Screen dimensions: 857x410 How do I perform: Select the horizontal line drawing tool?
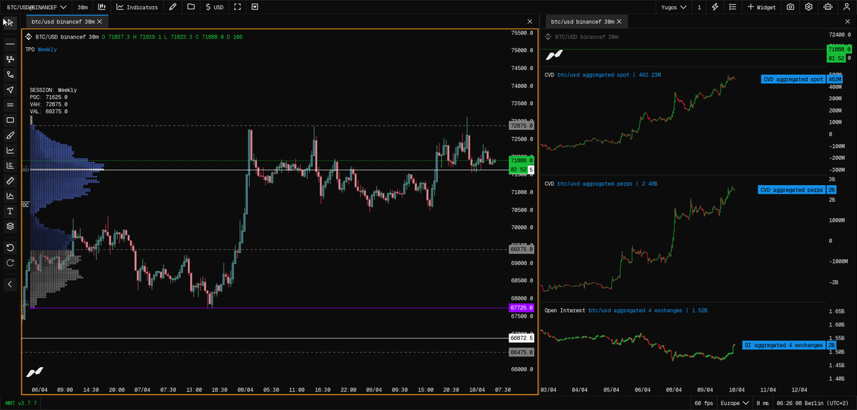tap(10, 44)
